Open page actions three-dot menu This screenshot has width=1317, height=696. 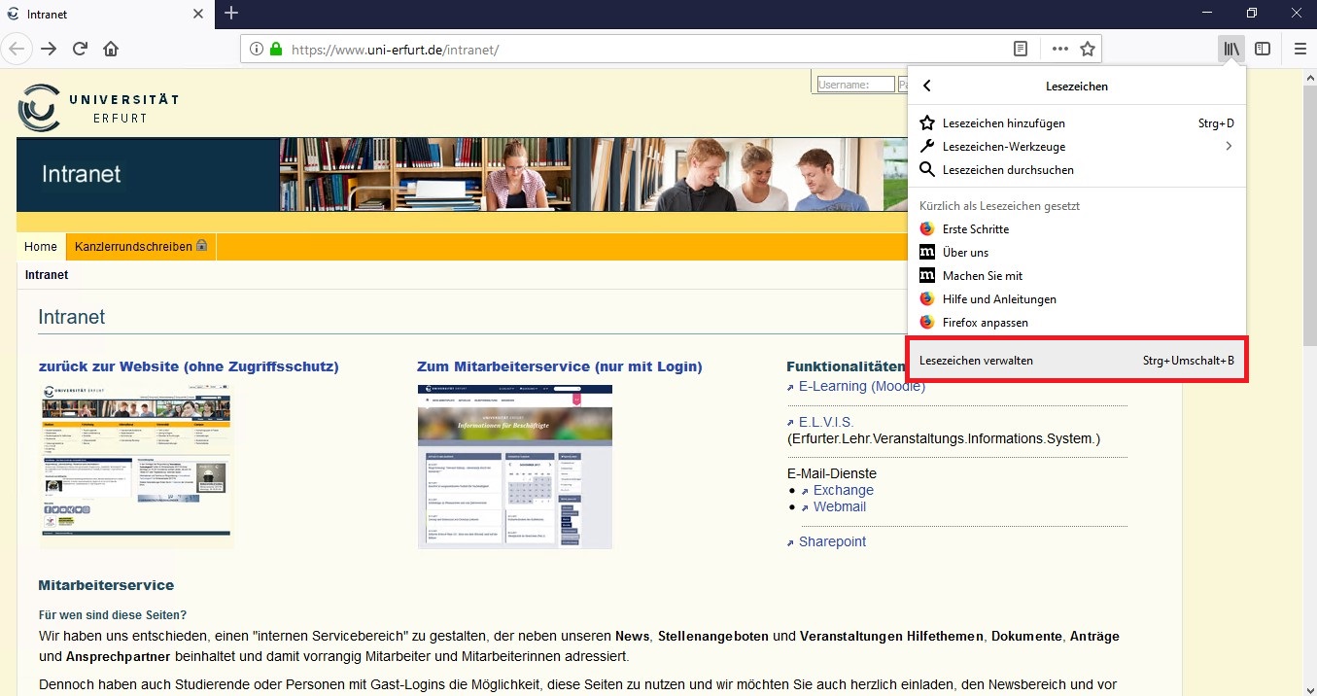(1059, 49)
